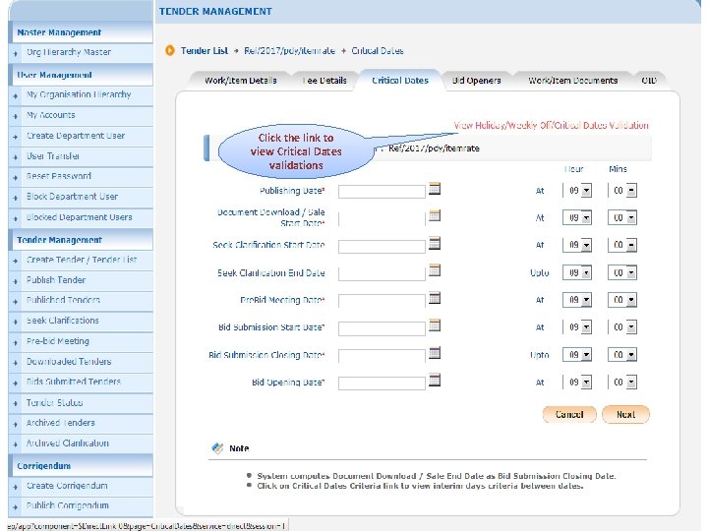Click the arrow bullet beside Publish Tender
This screenshot has width=708, height=531.
tap(16, 281)
